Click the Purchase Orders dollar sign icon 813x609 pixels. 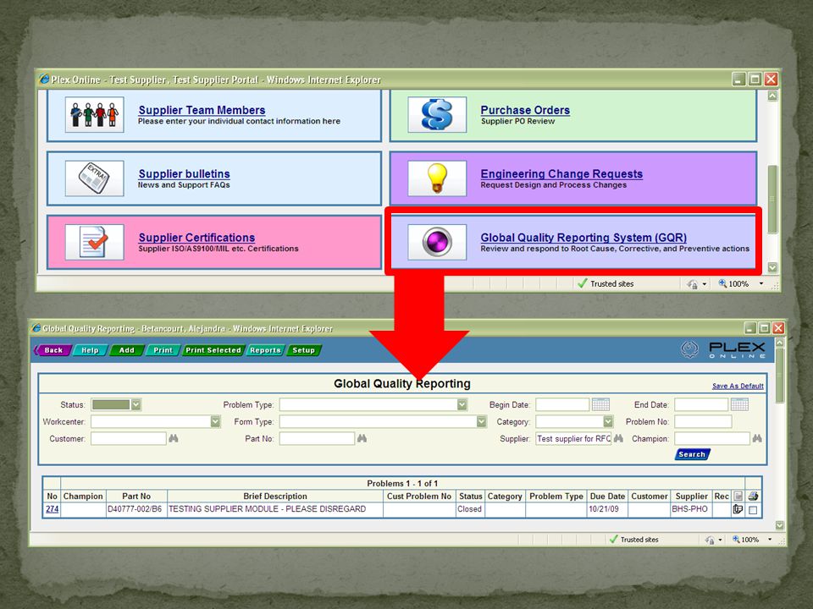(437, 114)
